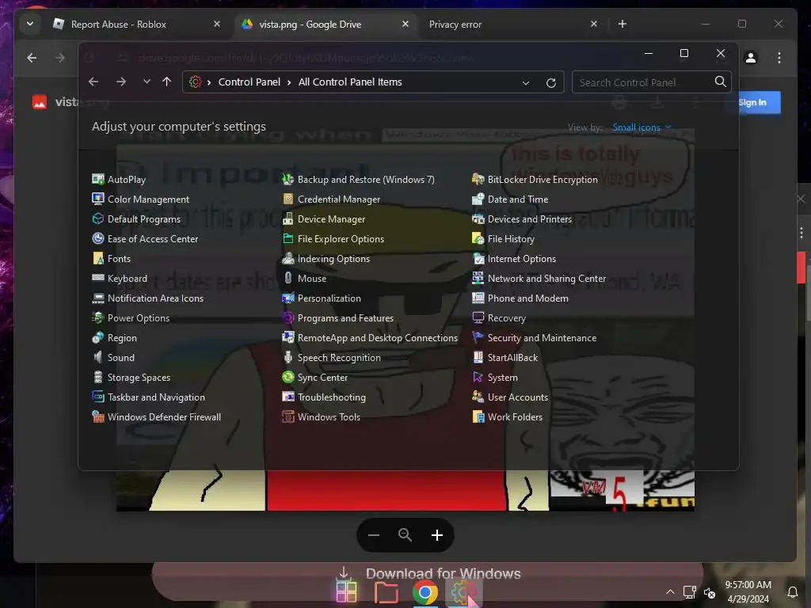Image resolution: width=811 pixels, height=608 pixels.
Task: Click Personalization text
Action: tap(329, 298)
